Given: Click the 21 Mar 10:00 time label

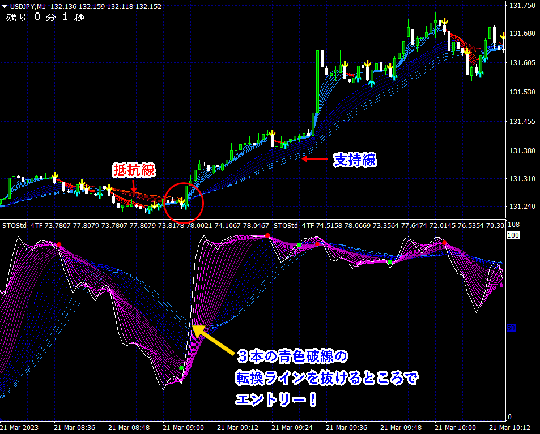Looking at the screenshot, I should [x=455, y=427].
